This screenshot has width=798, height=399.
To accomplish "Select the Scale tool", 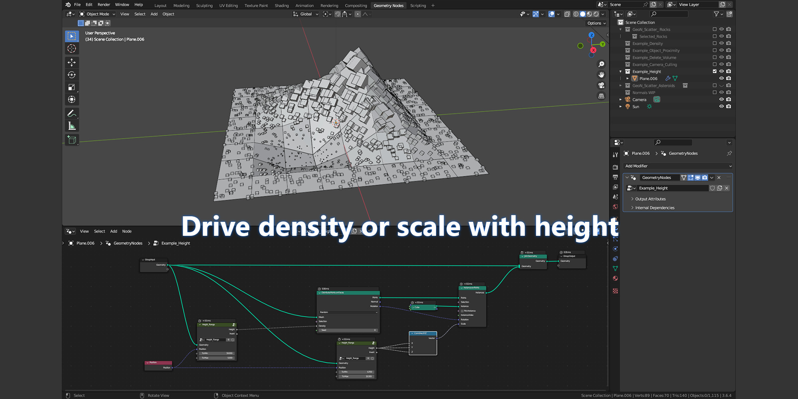I will point(72,87).
